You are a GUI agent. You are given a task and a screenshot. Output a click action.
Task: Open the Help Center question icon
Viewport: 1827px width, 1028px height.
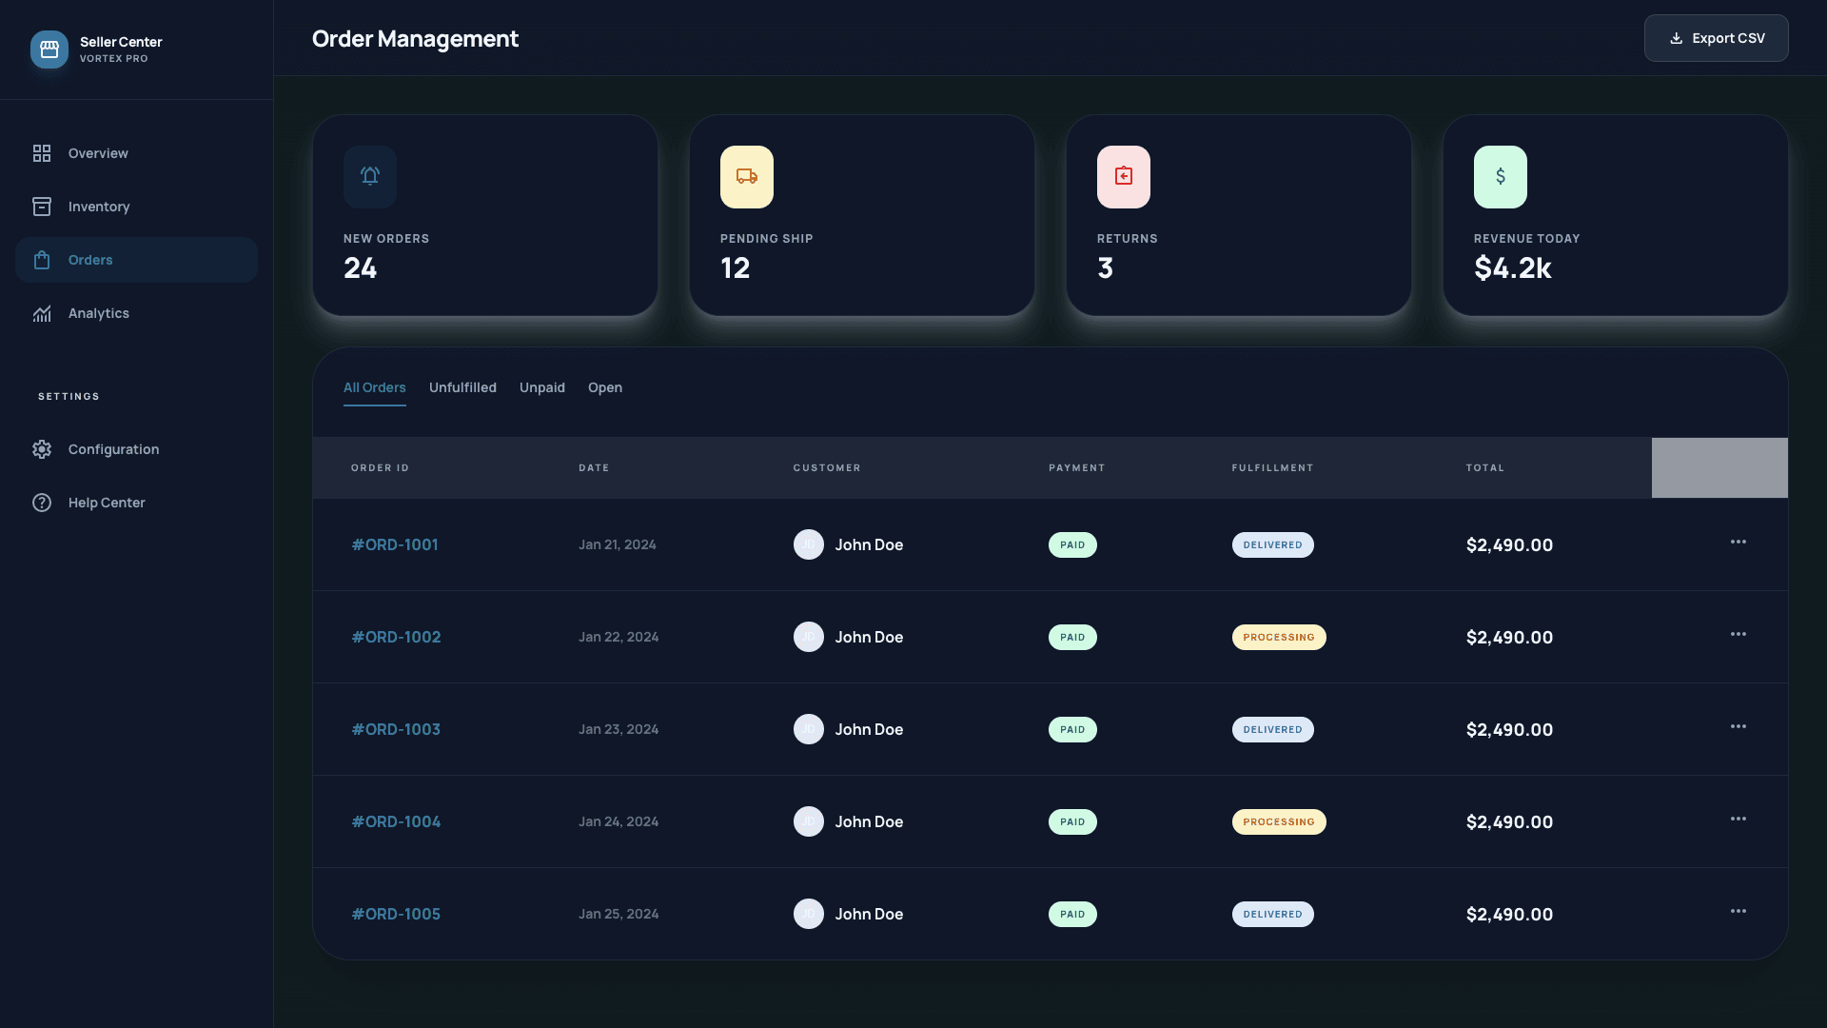pyautogui.click(x=42, y=503)
